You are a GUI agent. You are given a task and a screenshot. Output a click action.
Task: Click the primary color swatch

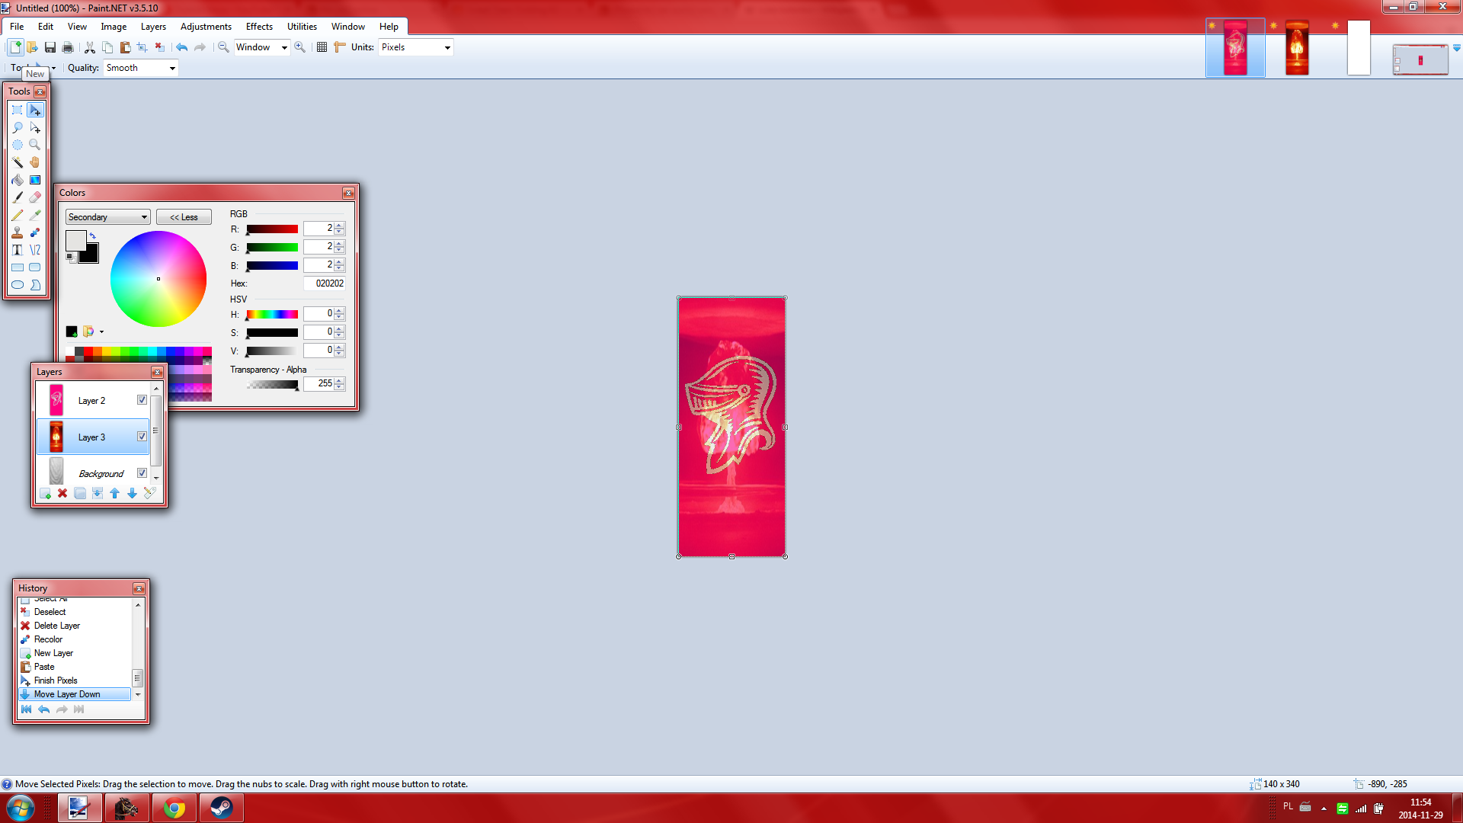(x=75, y=239)
